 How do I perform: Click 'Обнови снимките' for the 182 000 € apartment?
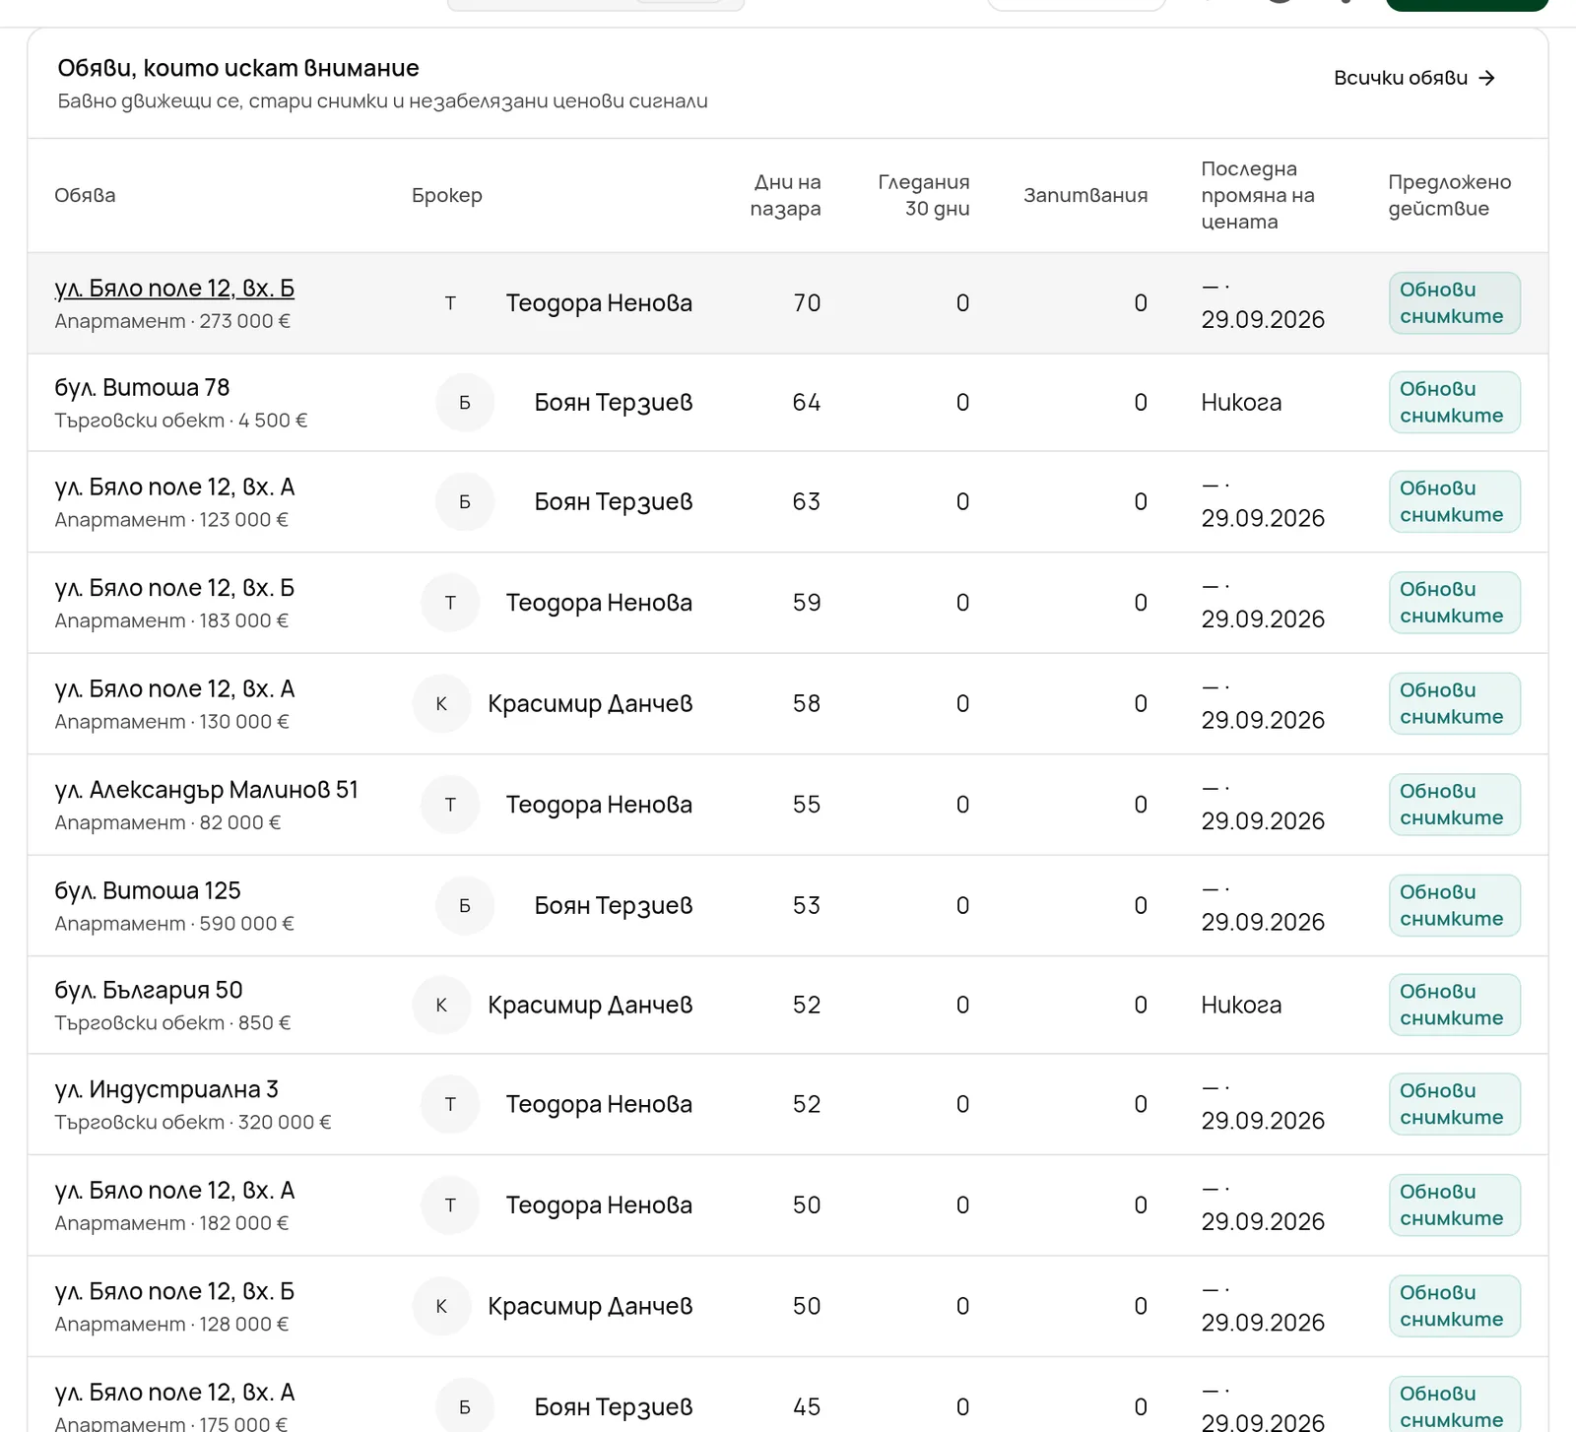point(1454,1205)
